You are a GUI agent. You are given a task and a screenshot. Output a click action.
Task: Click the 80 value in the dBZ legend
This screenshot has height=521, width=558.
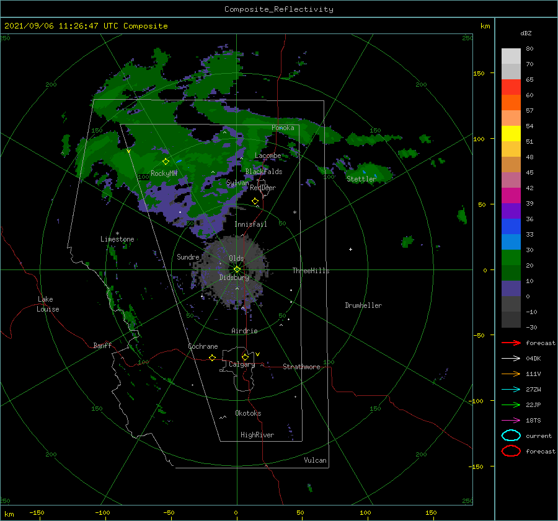point(529,49)
